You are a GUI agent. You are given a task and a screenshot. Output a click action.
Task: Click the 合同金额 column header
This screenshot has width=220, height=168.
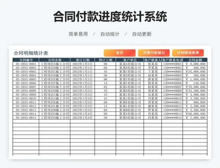(x=195, y=60)
